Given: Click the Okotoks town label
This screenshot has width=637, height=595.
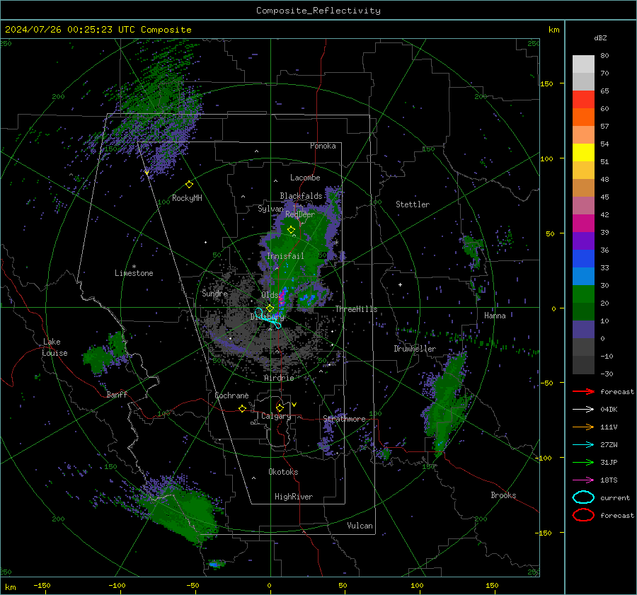Looking at the screenshot, I should click(x=283, y=472).
